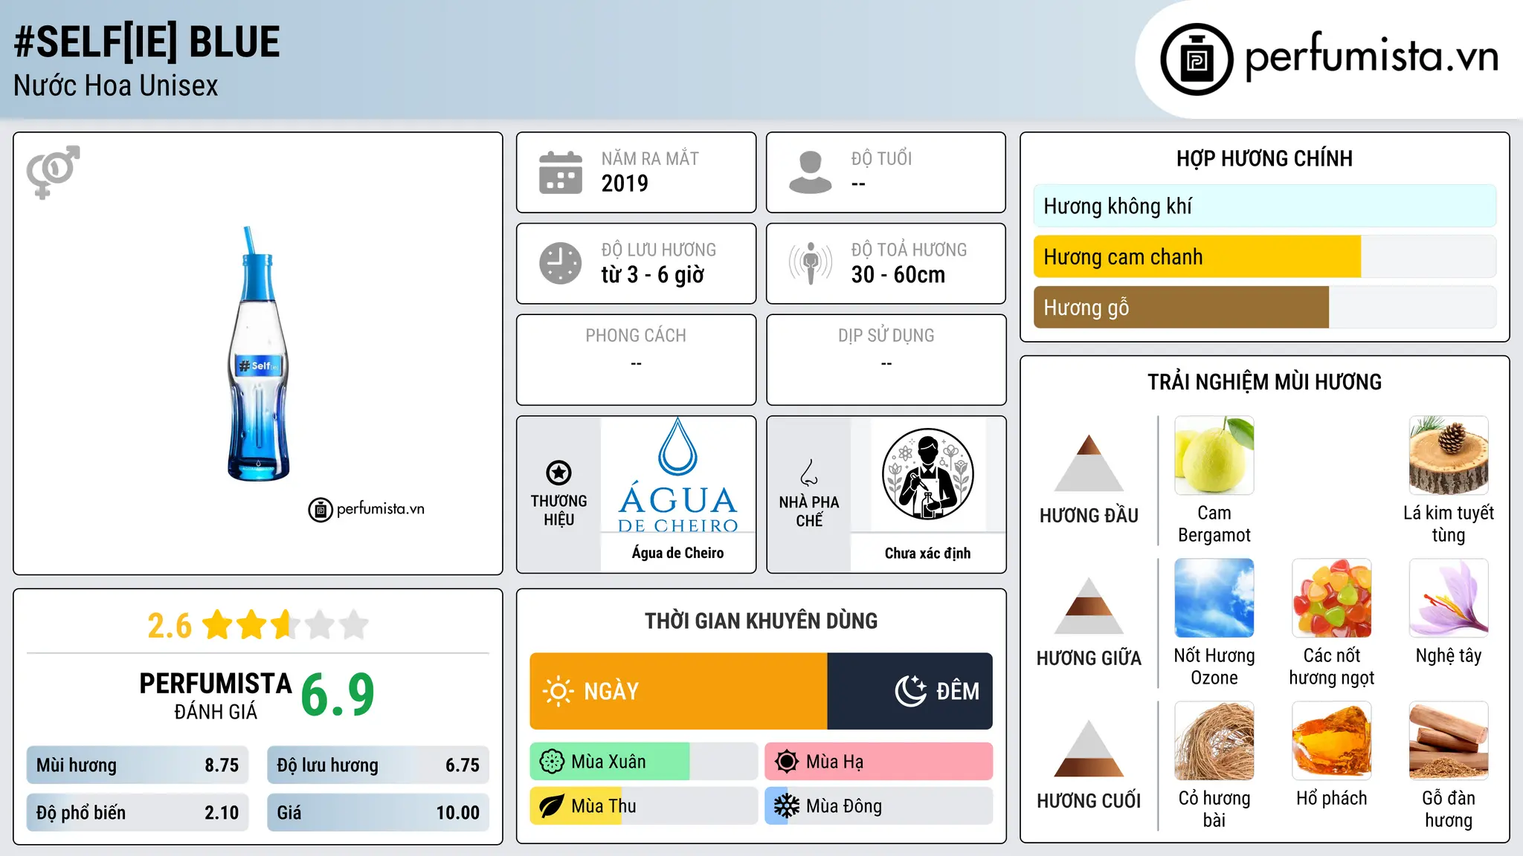Screen dimensions: 1523x856
Task: Open the Água de Cheiro brand logo
Action: (x=678, y=476)
